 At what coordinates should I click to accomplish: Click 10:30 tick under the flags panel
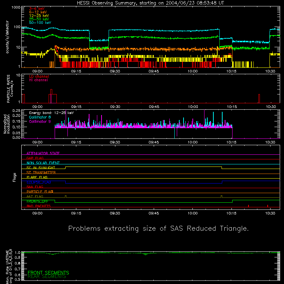point(270,213)
